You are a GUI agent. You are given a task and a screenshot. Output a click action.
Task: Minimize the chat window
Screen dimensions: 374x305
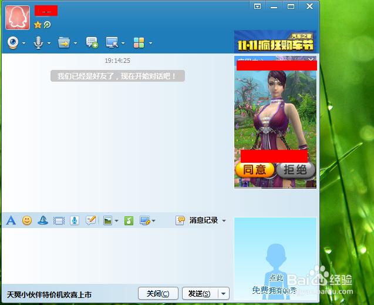(x=274, y=6)
